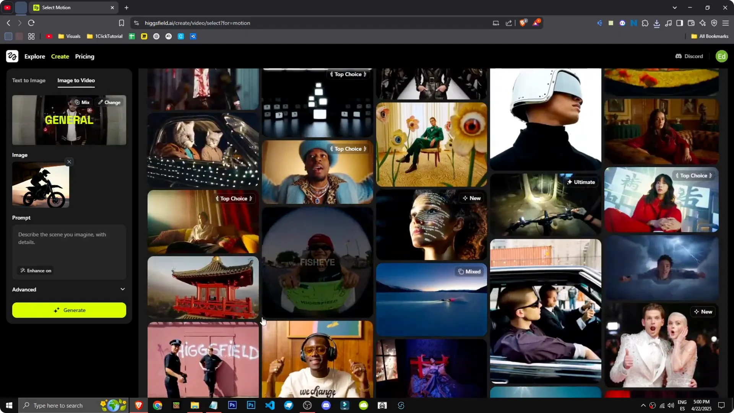Click the Brave Shields icon

pyautogui.click(x=523, y=23)
